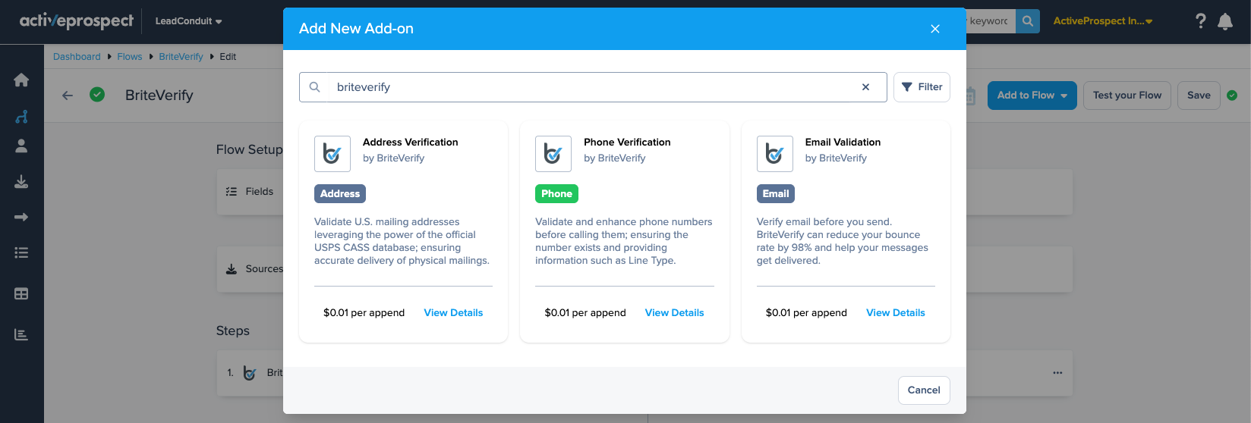The height and width of the screenshot is (423, 1251).
Task: Click the Phone Verification BriteVerify logo
Action: [553, 154]
